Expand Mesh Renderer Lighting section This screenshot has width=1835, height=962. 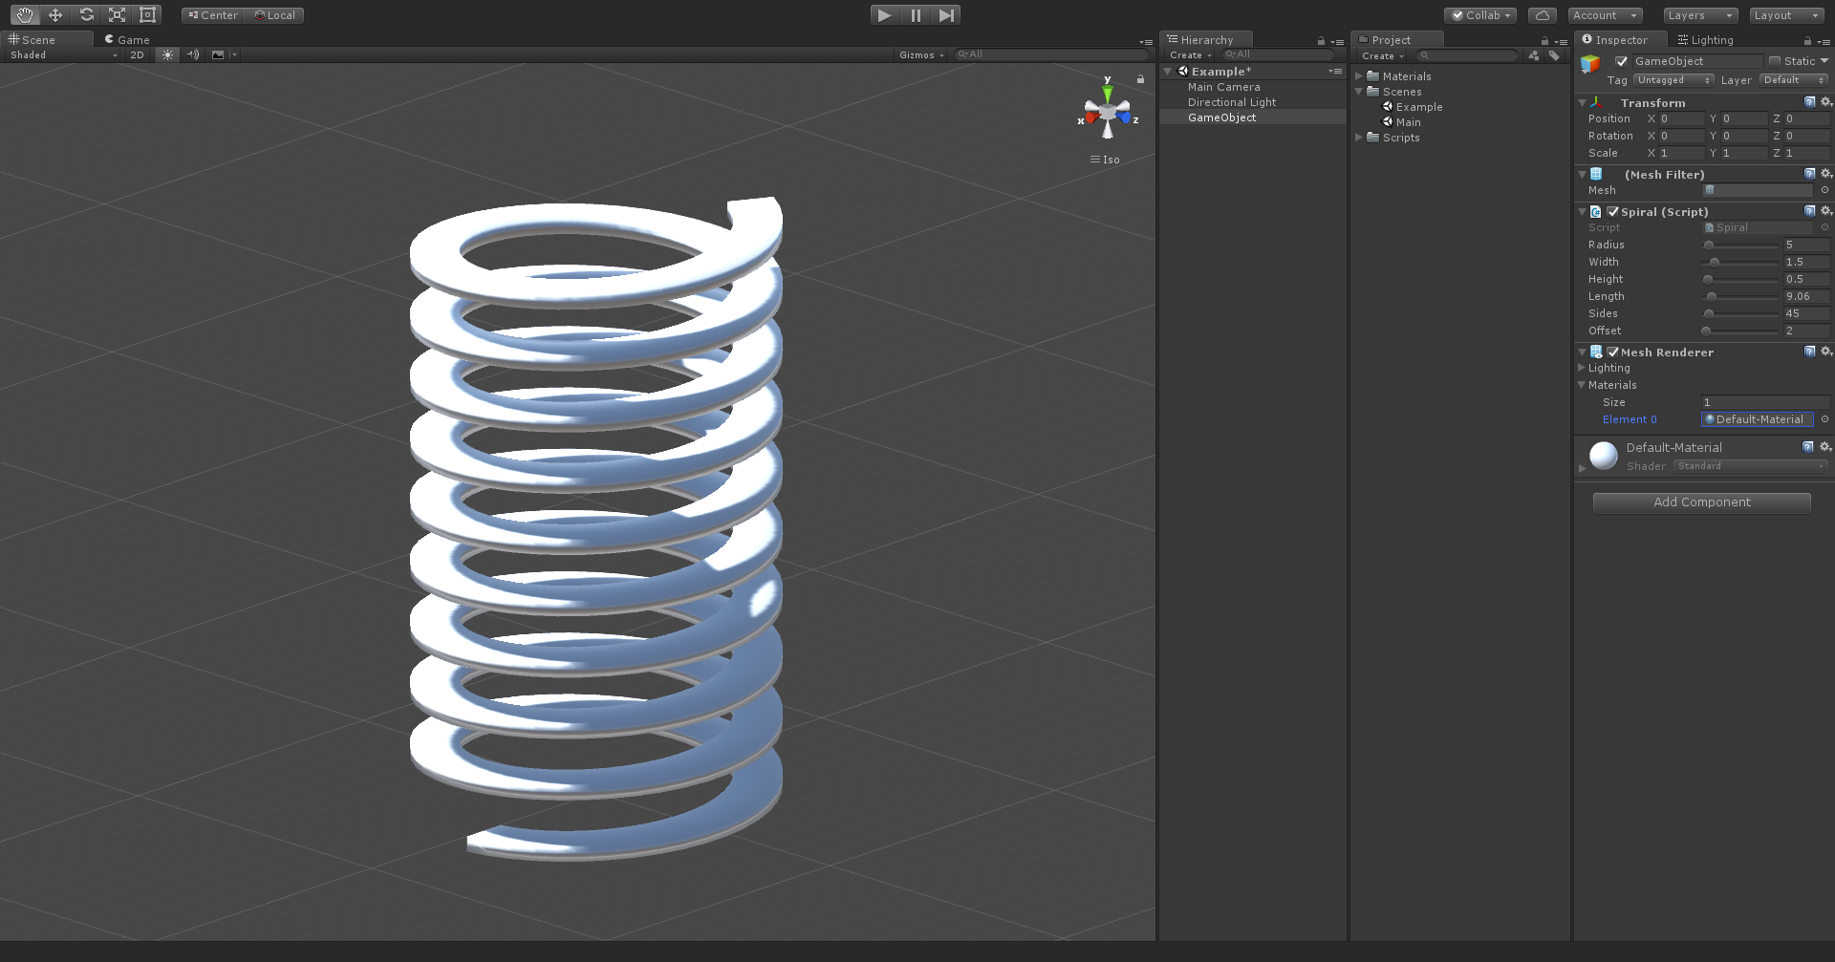(1582, 368)
